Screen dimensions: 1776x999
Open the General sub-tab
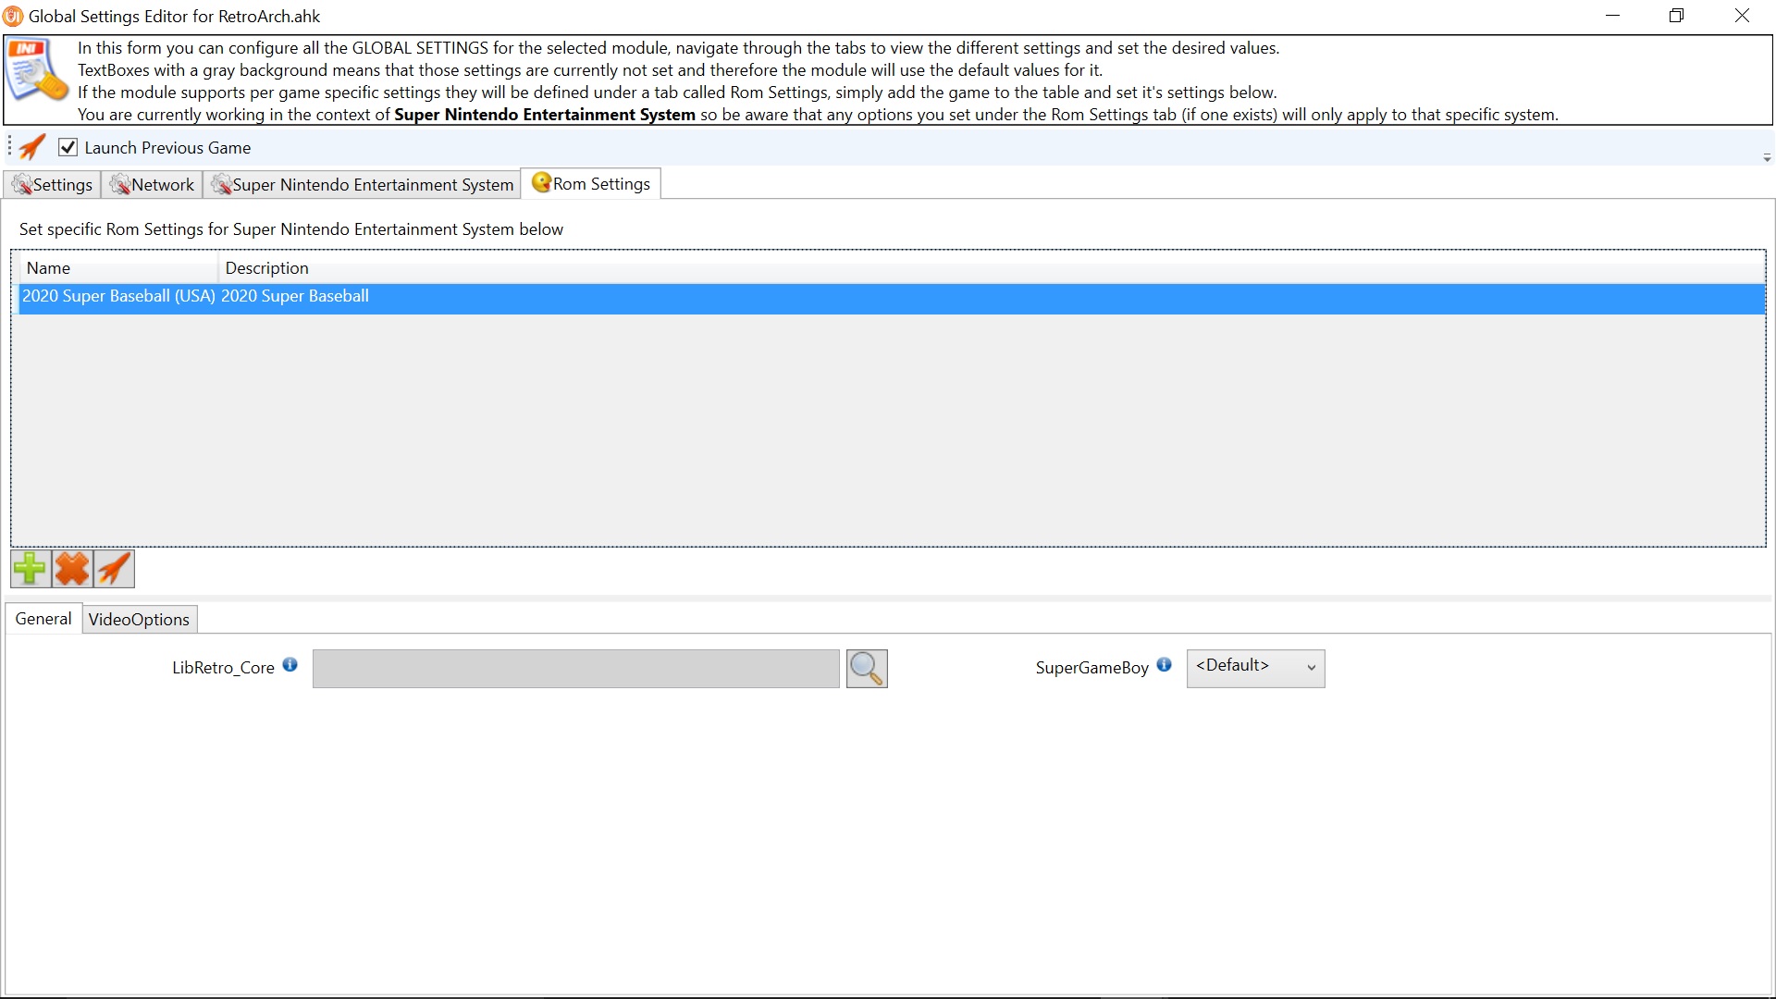coord(43,619)
